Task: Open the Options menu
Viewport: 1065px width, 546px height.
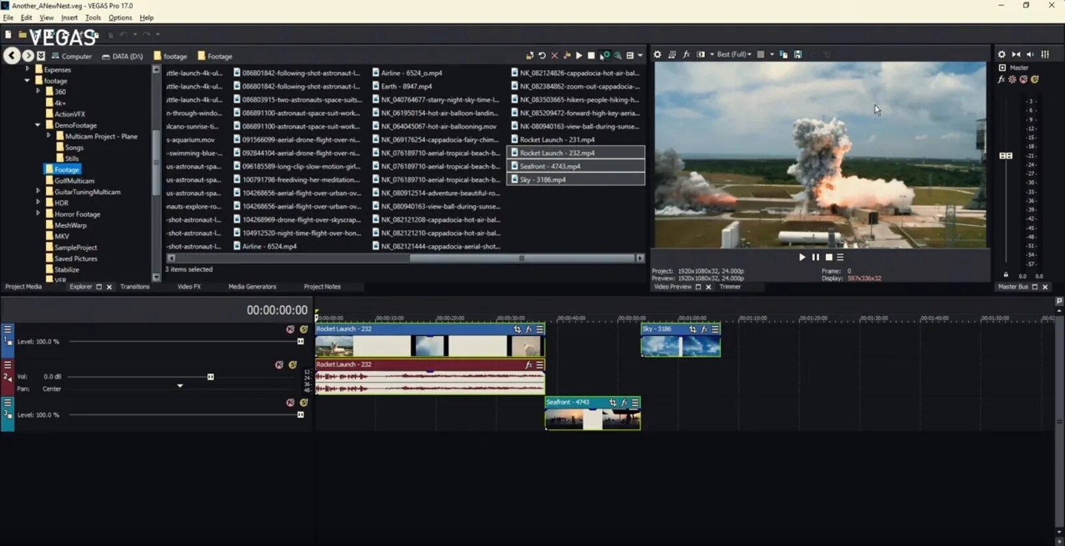Action: pos(121,18)
